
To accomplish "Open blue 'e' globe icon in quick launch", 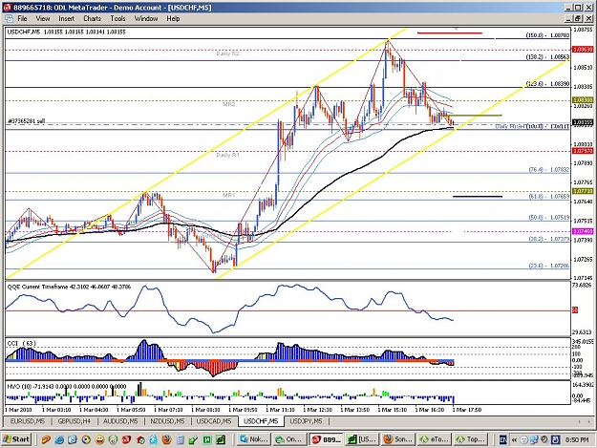I will pos(73,440).
